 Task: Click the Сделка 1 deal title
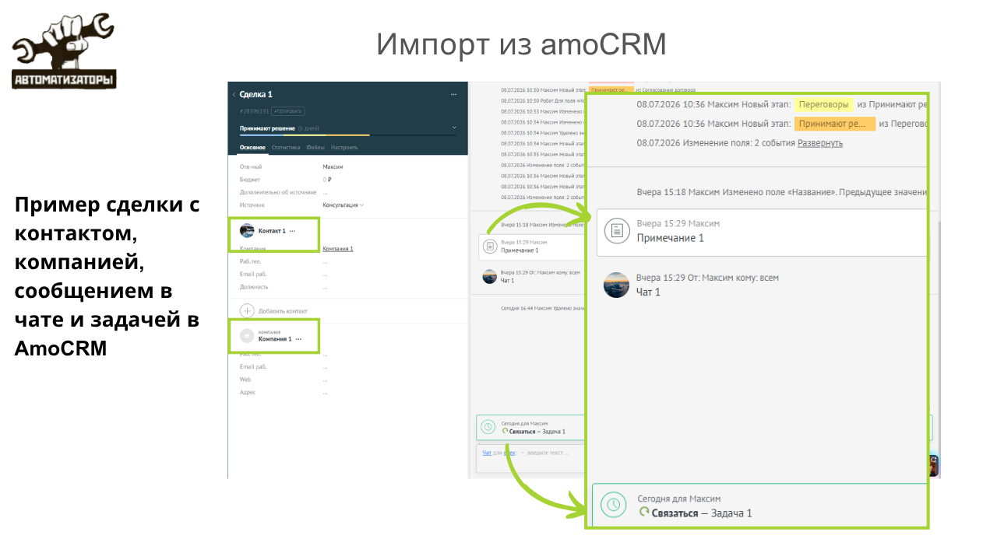click(x=256, y=94)
